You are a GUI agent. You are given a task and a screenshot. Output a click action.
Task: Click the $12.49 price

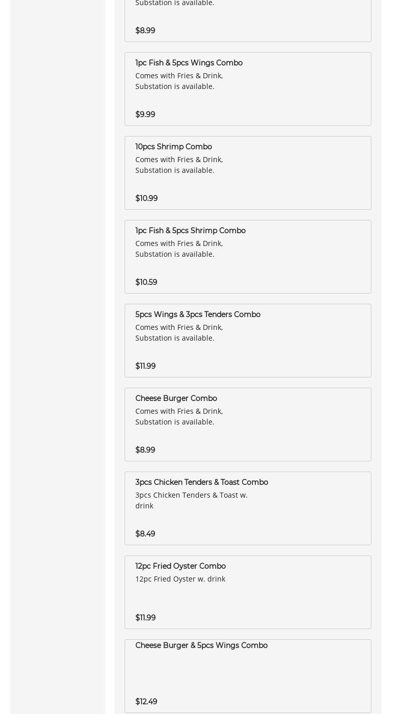(146, 702)
